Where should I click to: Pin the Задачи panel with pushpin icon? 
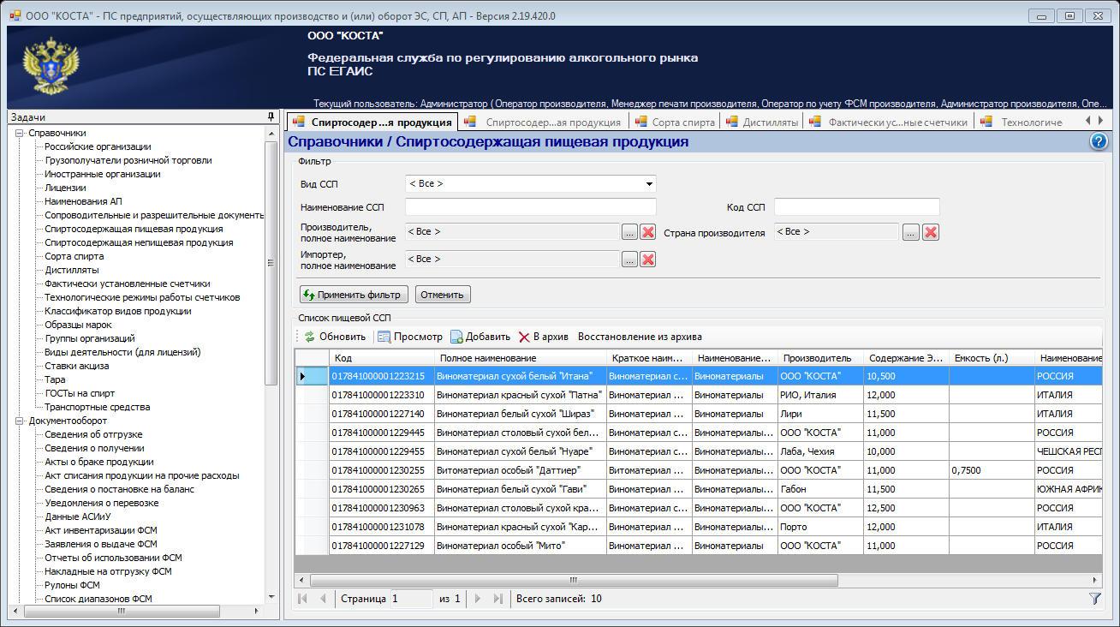click(271, 116)
